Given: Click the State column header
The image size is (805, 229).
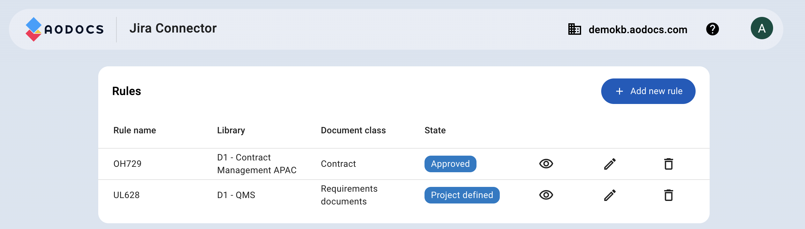Looking at the screenshot, I should [x=435, y=130].
